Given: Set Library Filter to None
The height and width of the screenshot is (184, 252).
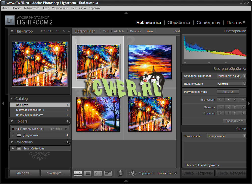Looking at the screenshot, I should click(x=150, y=32).
